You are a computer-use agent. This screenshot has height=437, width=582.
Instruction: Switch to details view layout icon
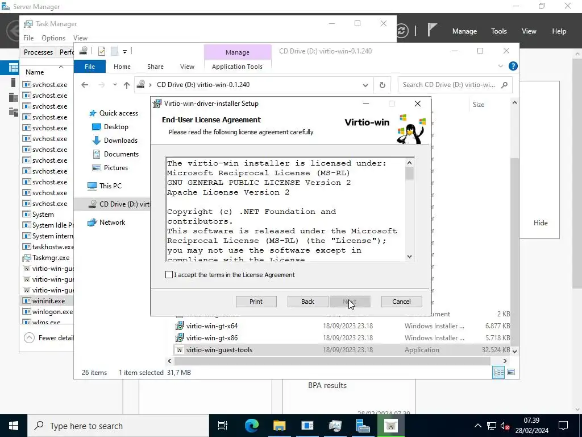498,372
